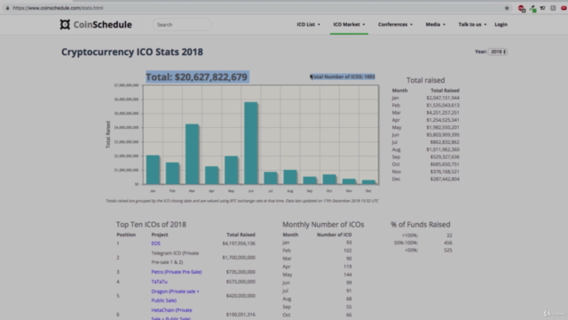Viewport: 568px width, 320px height.
Task: Expand the Media menu
Action: pyautogui.click(x=436, y=24)
